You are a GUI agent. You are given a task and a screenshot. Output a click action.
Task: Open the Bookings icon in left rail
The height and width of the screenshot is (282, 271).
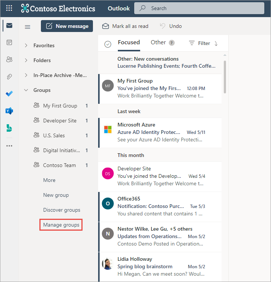[9, 128]
